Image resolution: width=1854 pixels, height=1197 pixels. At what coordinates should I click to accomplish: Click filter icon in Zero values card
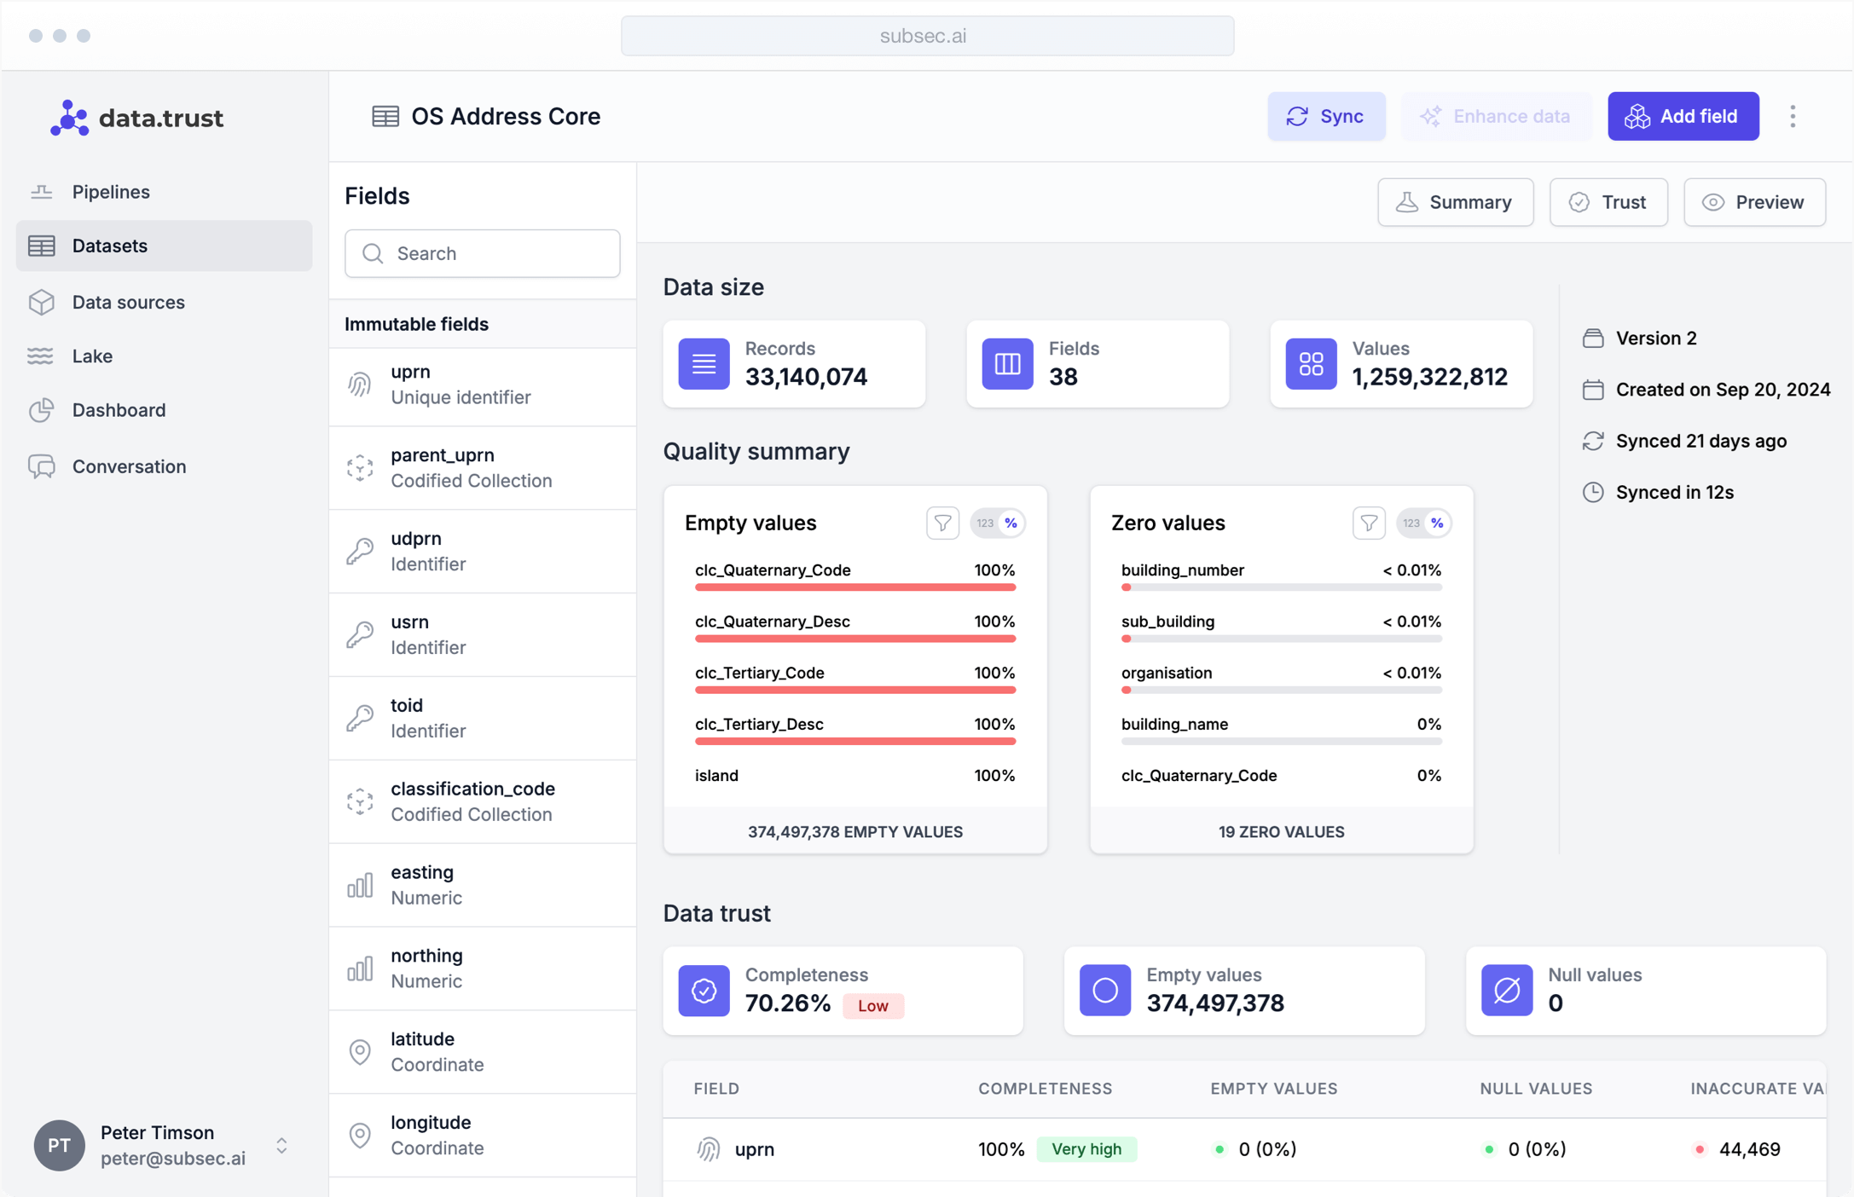tap(1369, 523)
